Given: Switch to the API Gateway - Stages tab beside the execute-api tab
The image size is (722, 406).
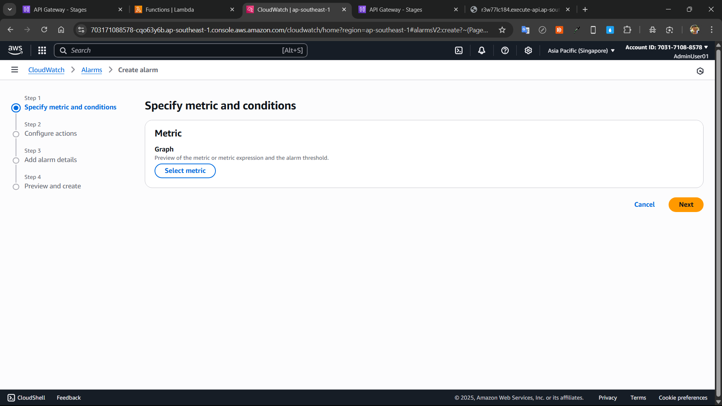Looking at the screenshot, I should pyautogui.click(x=409, y=9).
